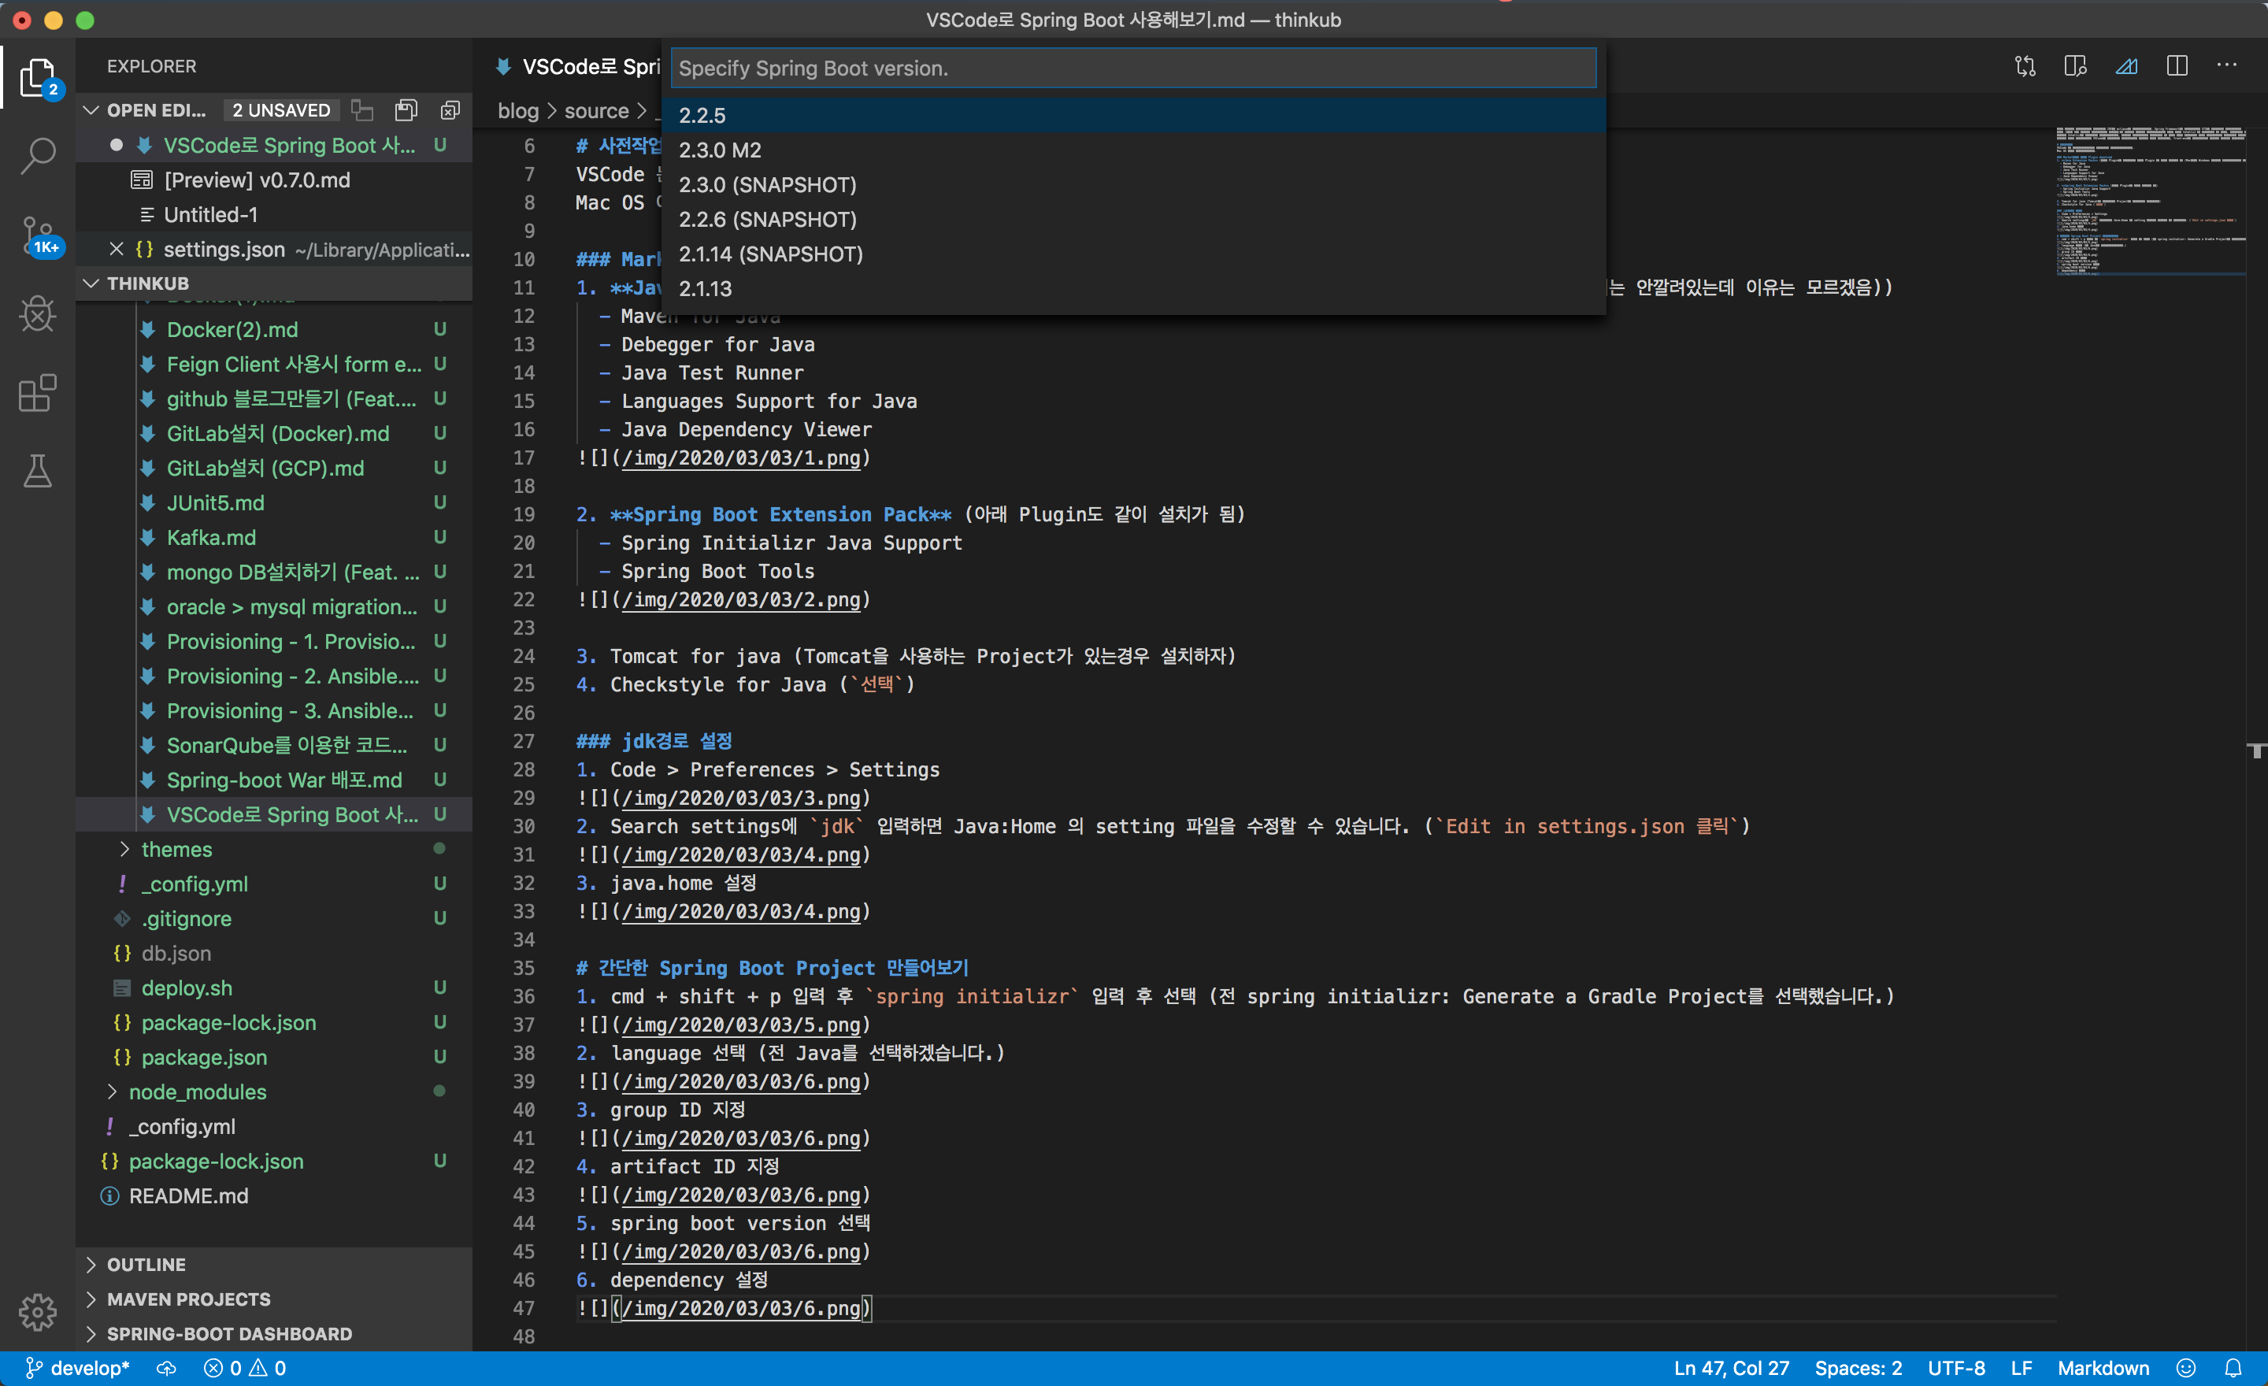This screenshot has height=1386, width=2268.
Task: Click Ln 47, Col 27 status item
Action: (x=1732, y=1369)
